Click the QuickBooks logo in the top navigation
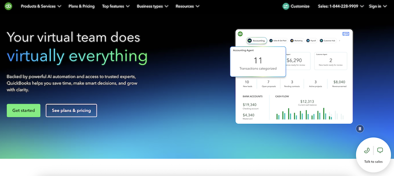The image size is (394, 176). 8,6
